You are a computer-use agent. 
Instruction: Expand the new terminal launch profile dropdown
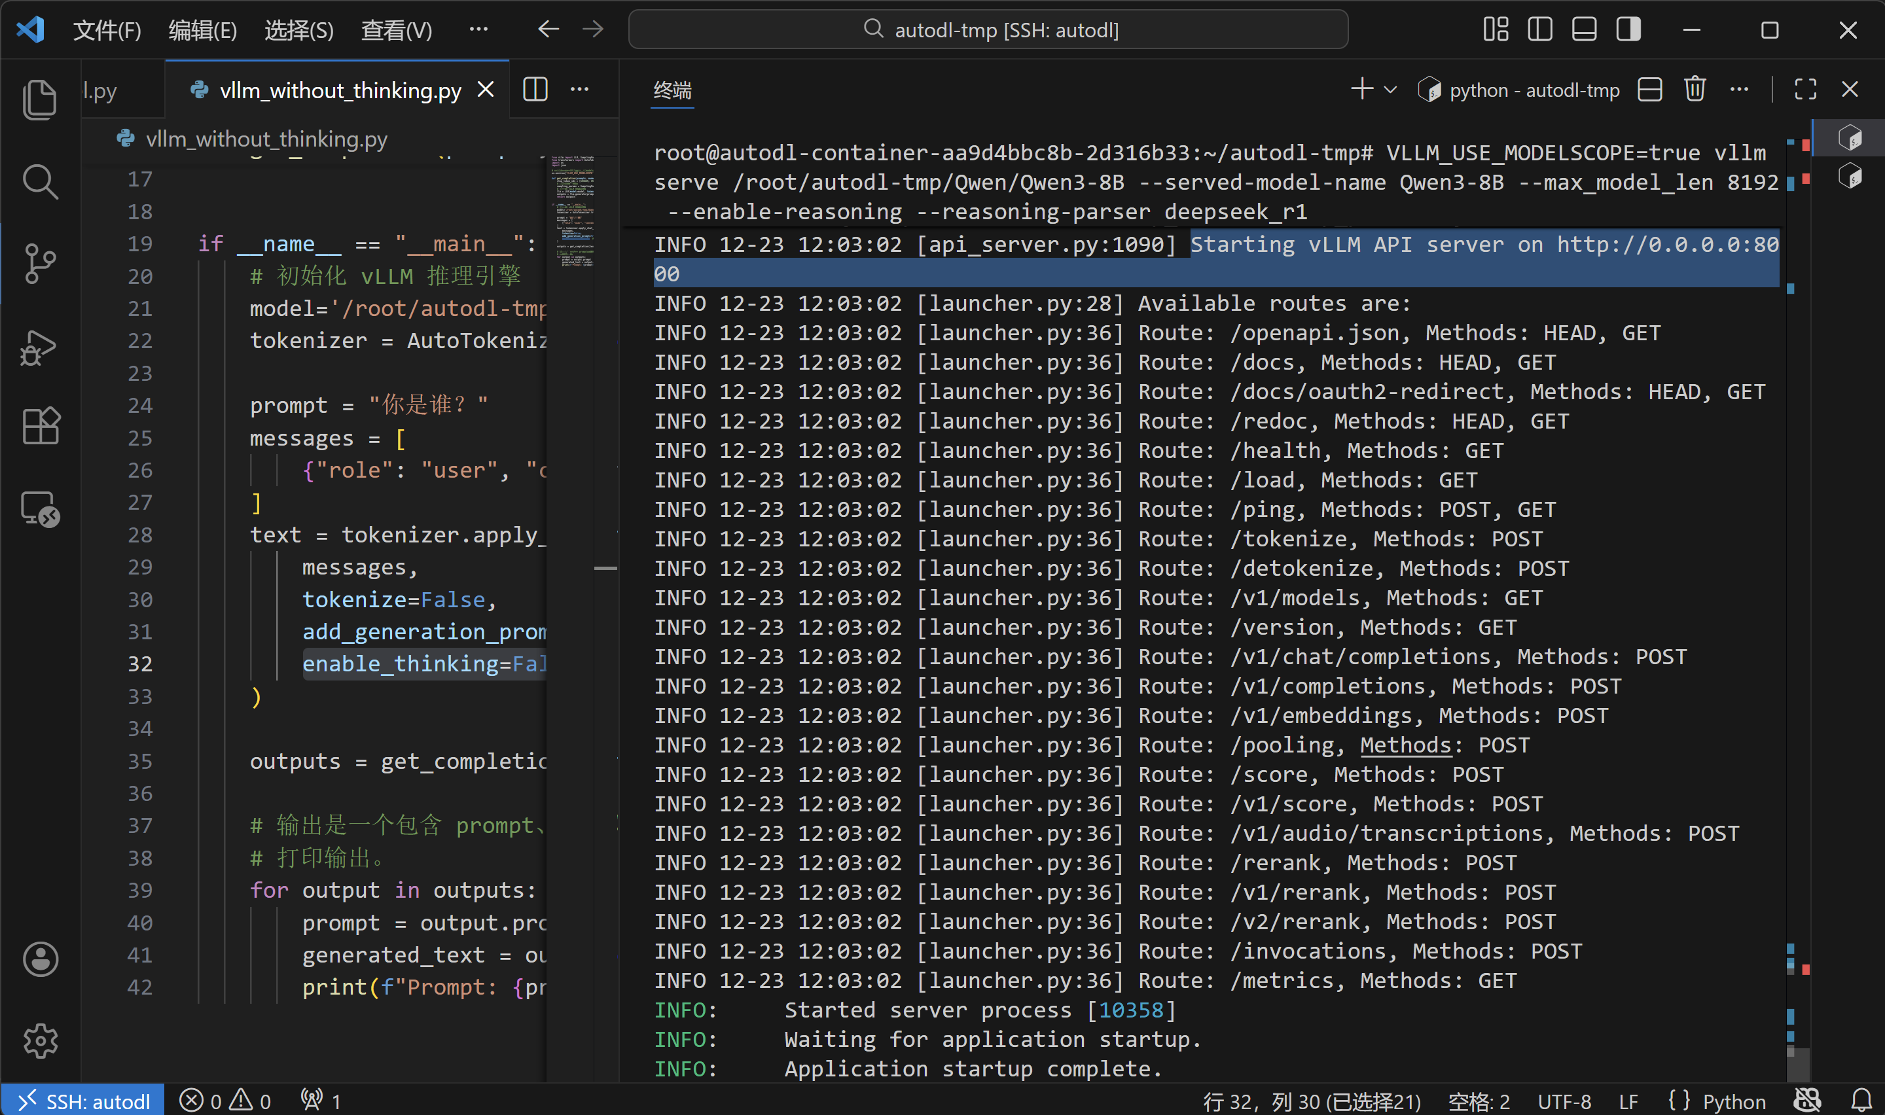tap(1390, 90)
